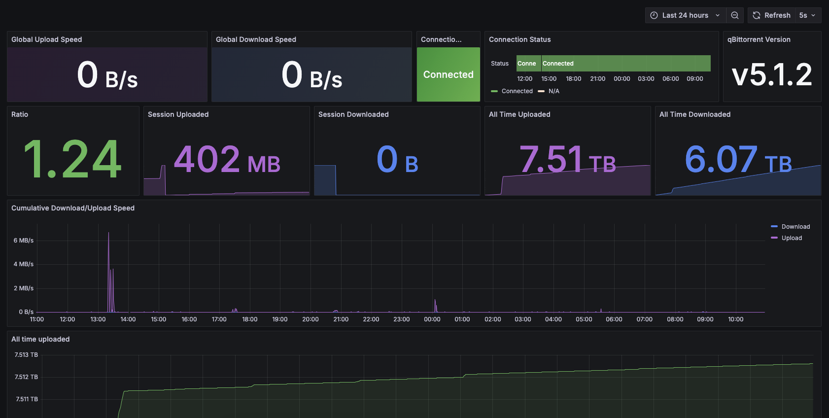Toggle the Upload series in the legend

(x=792, y=238)
